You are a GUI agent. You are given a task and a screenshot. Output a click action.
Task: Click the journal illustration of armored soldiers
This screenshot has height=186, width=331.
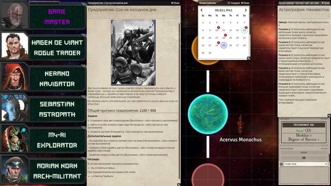(133, 53)
